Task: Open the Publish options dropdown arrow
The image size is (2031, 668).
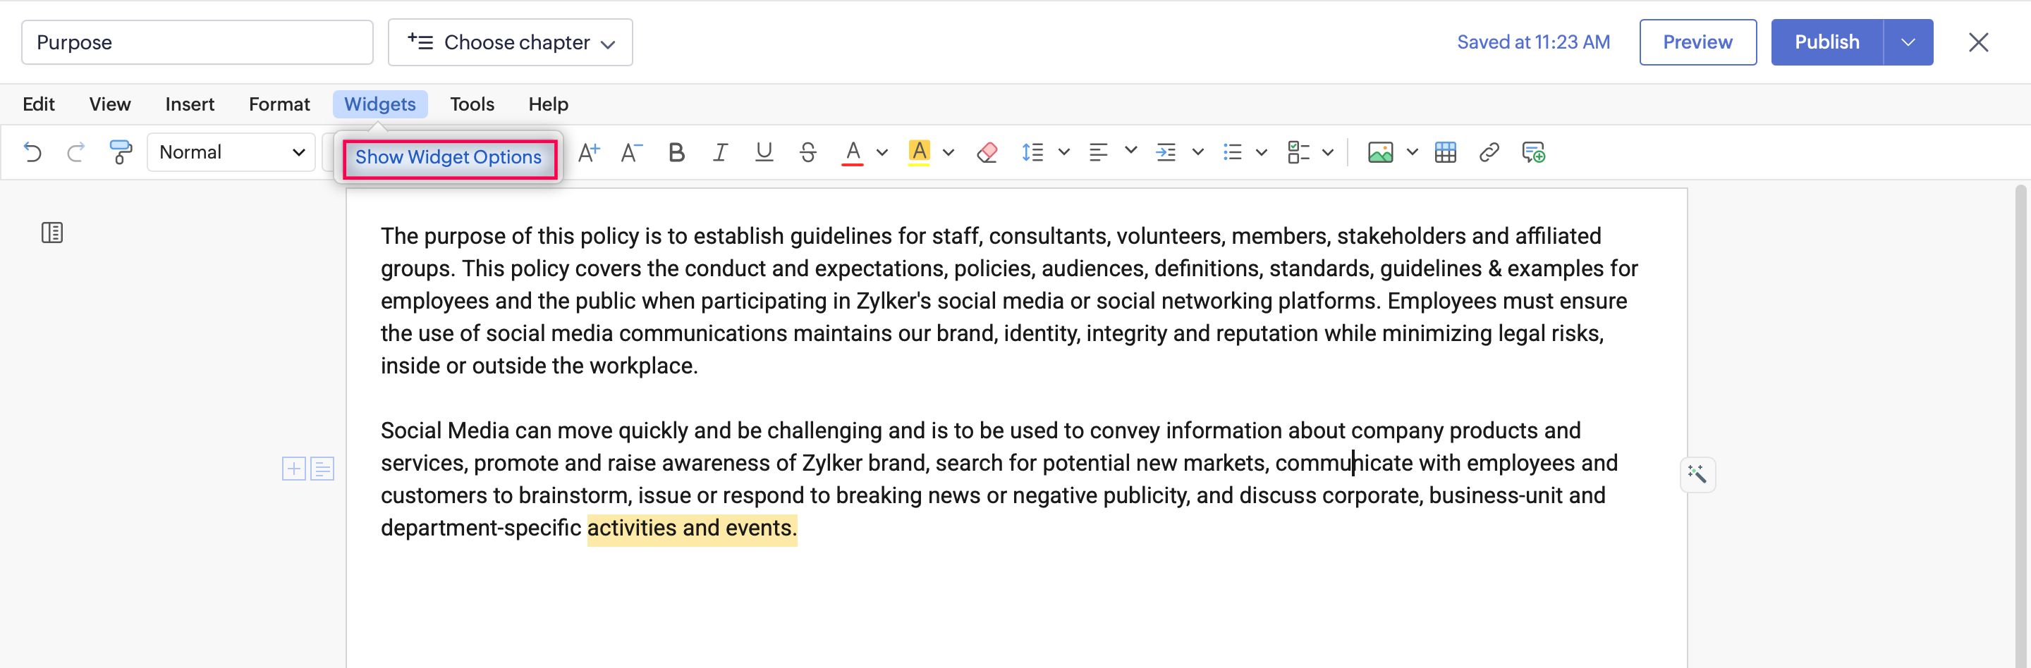Action: point(1908,42)
